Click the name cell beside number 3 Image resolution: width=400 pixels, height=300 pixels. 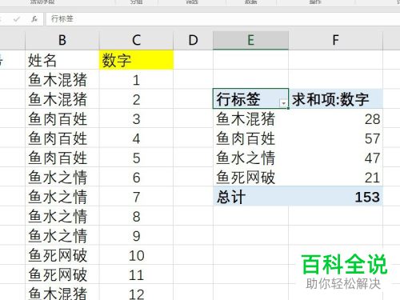[x=62, y=118]
